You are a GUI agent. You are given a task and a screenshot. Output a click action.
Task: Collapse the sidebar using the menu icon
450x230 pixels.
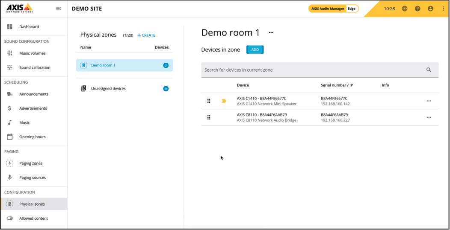click(x=59, y=9)
